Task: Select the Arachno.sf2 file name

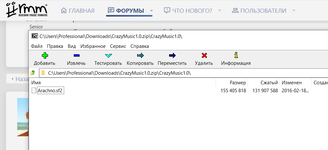Action: point(50,91)
